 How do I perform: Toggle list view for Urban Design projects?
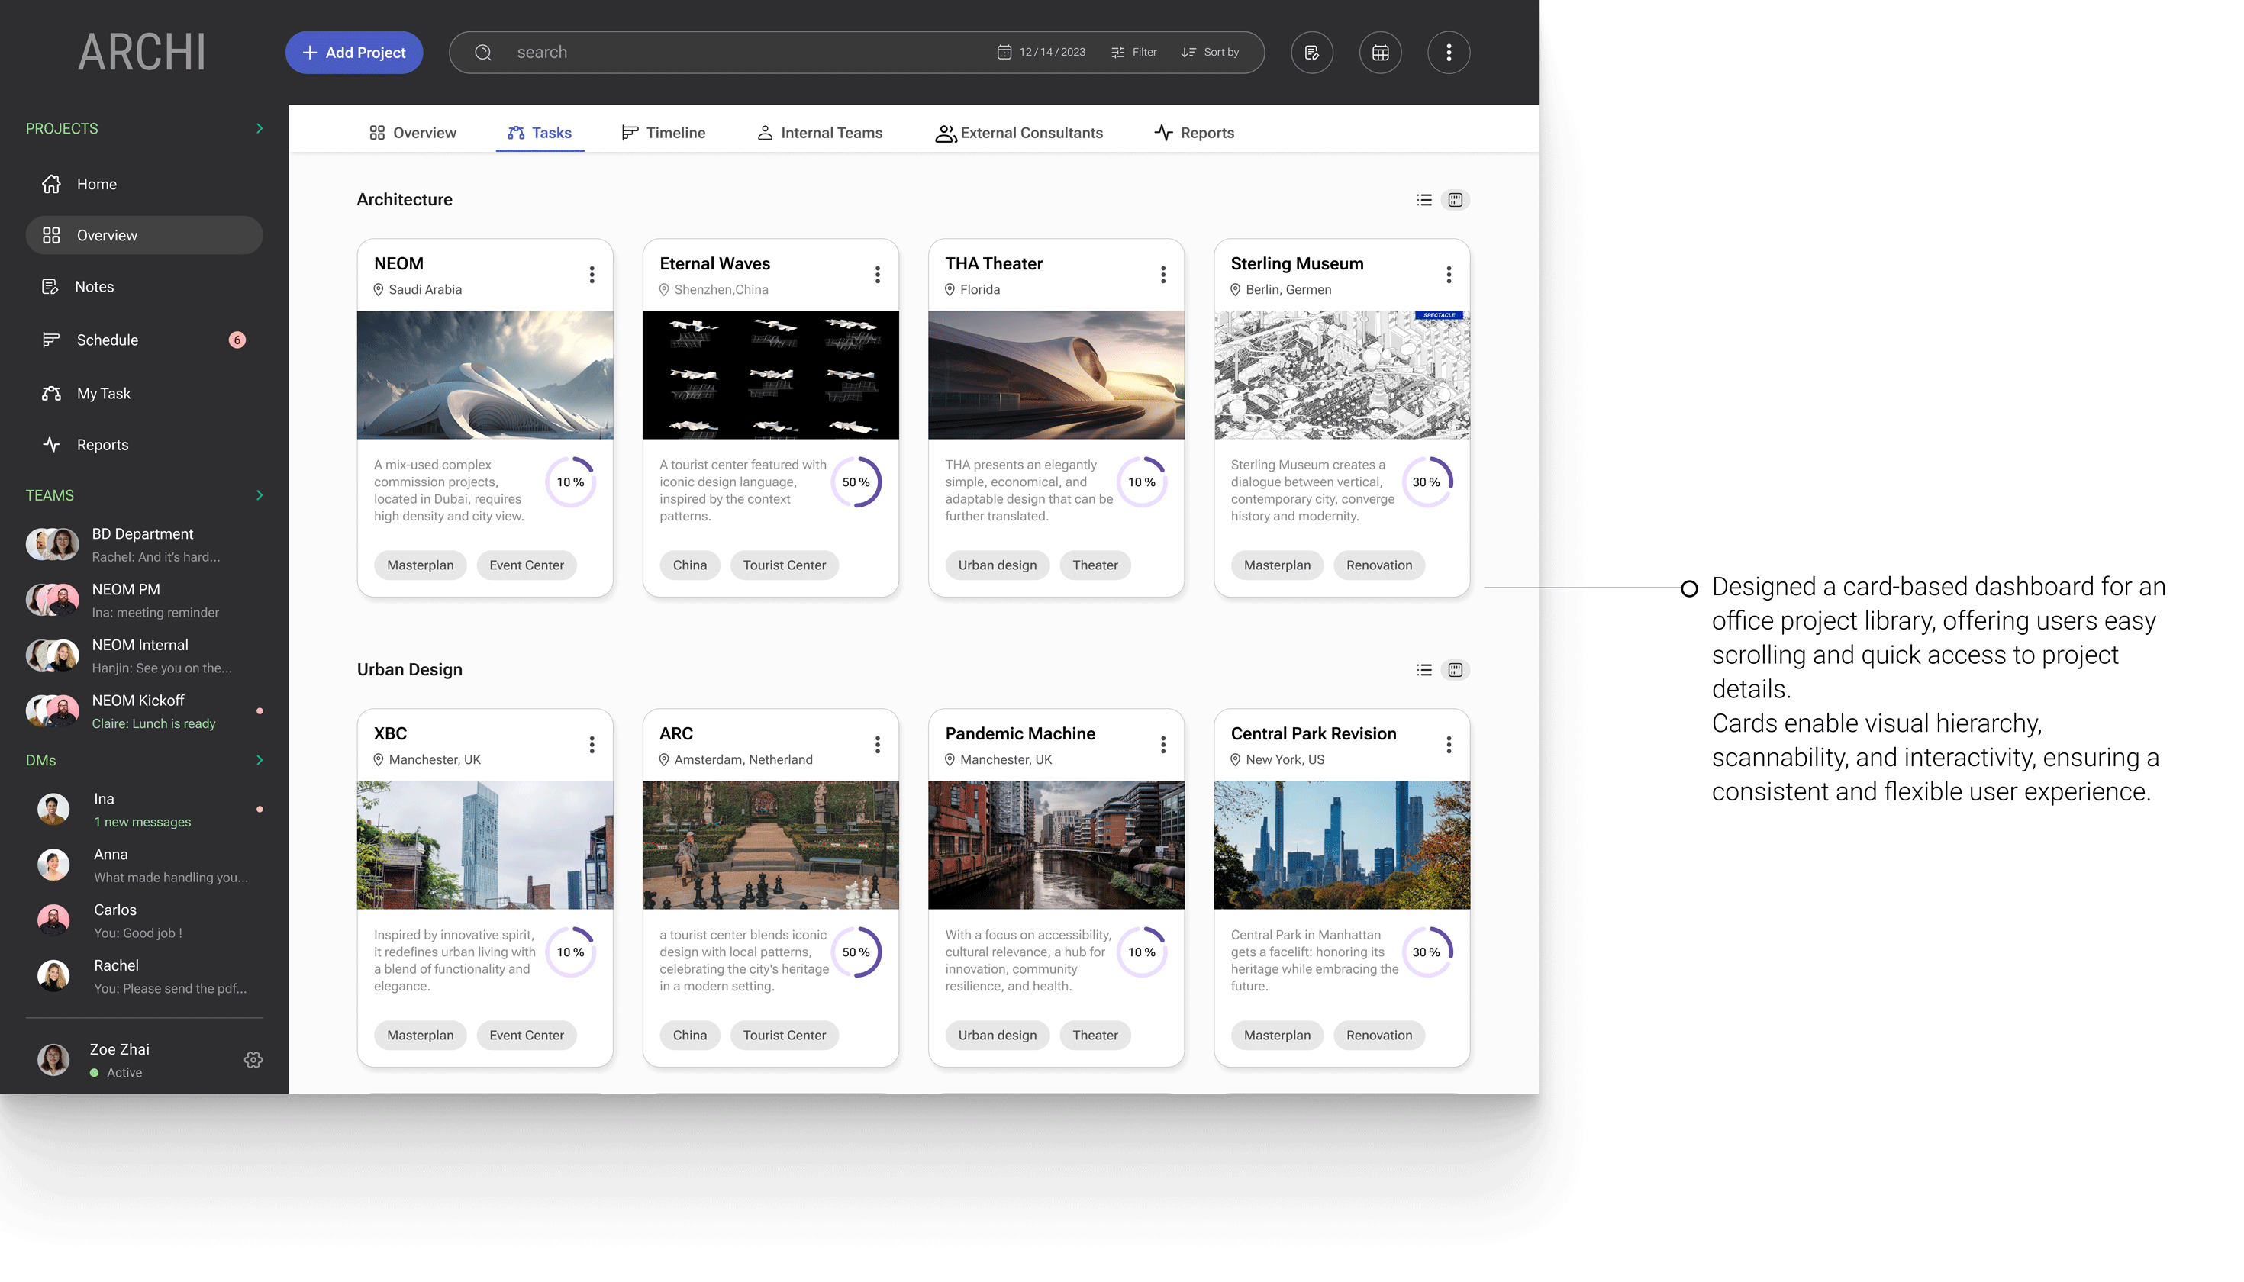coord(1424,669)
